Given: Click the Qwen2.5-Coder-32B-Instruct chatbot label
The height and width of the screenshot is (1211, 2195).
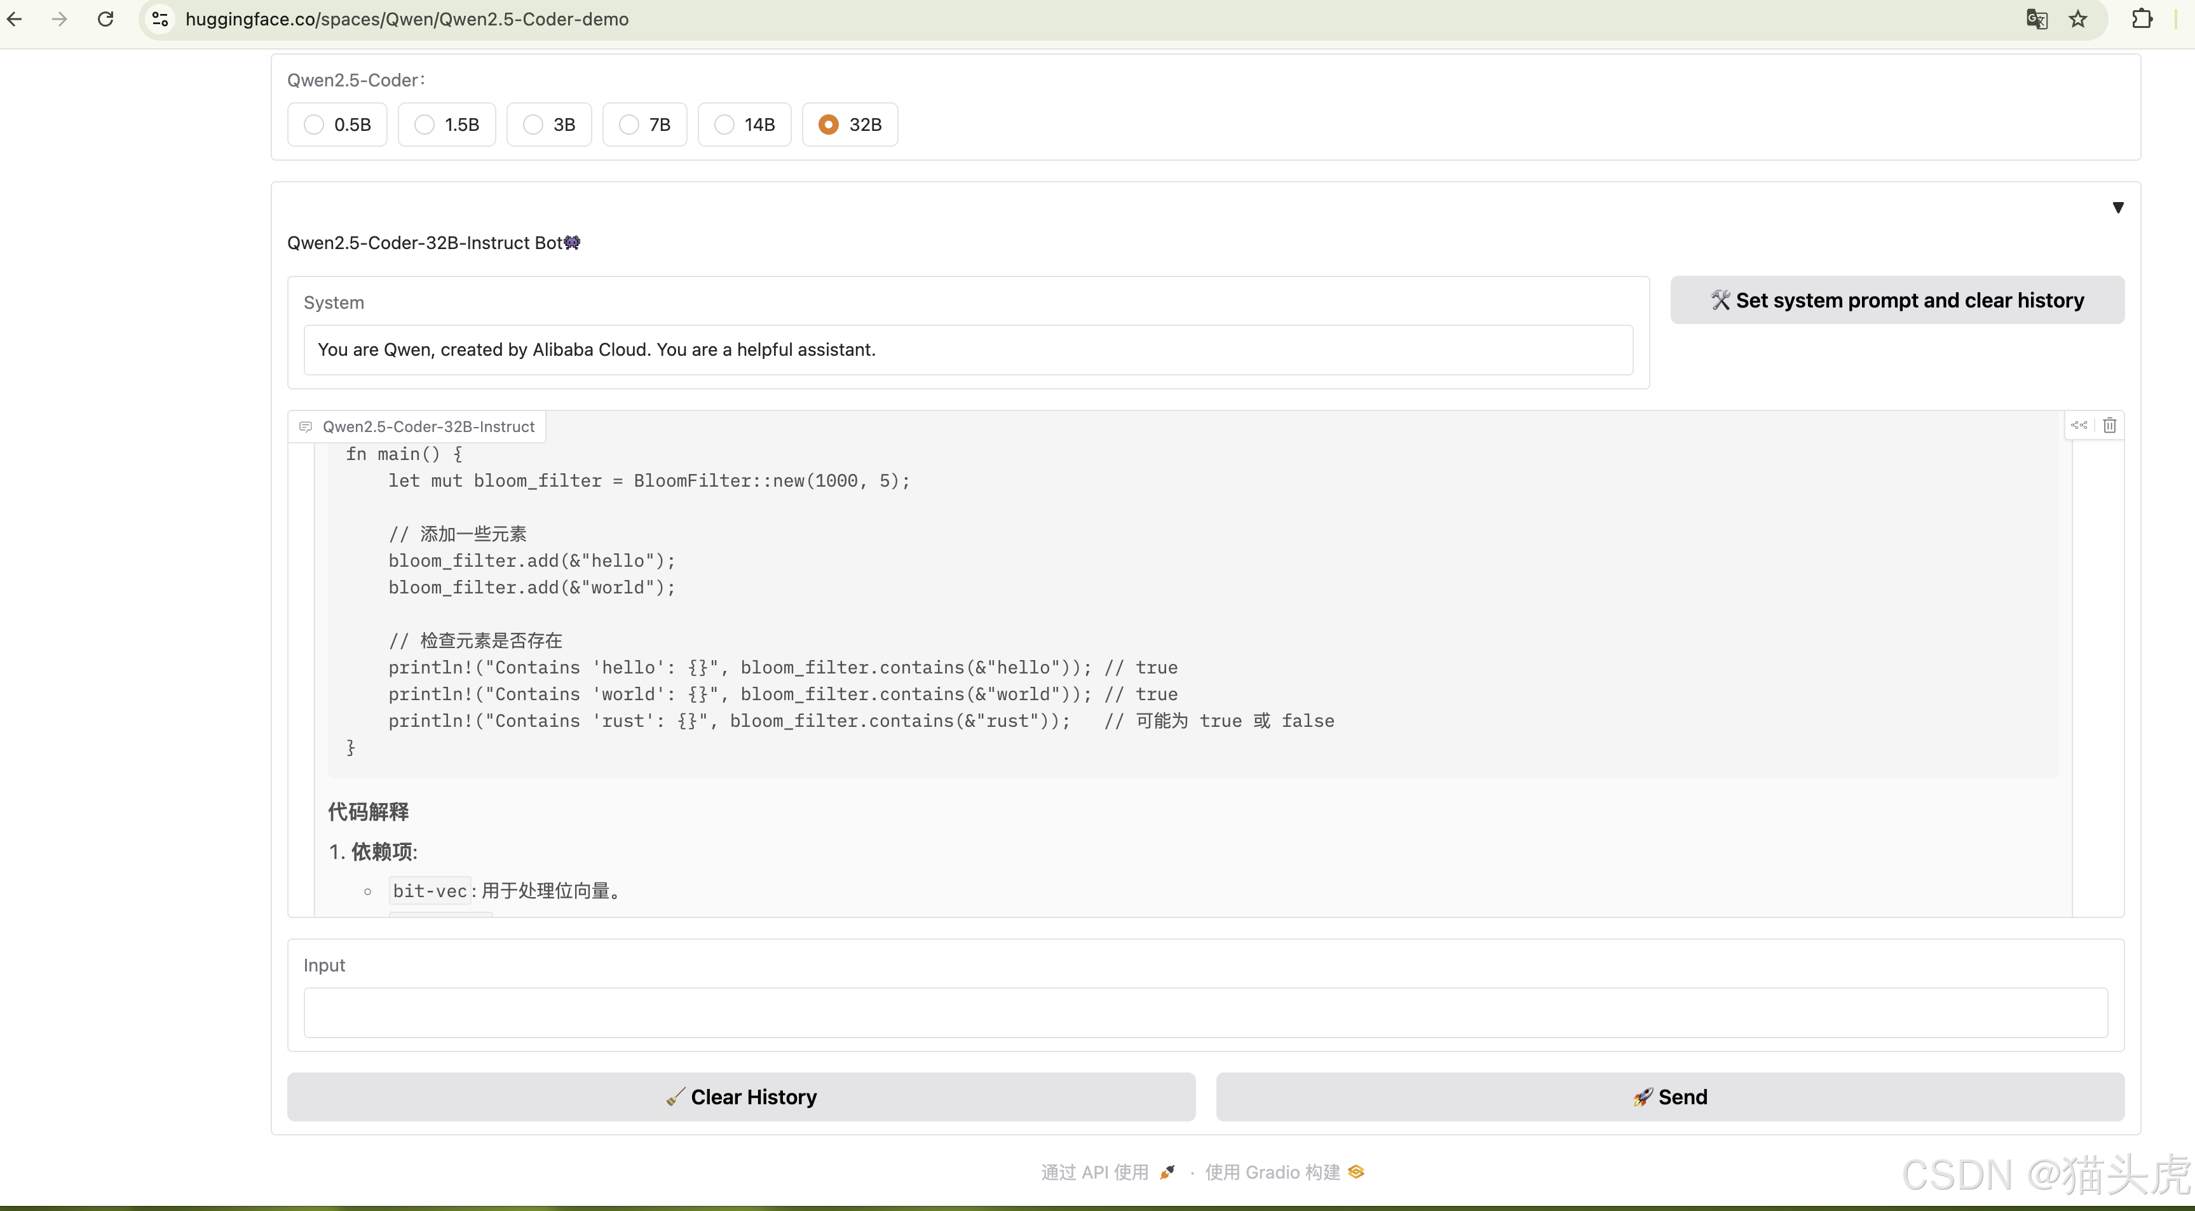Looking at the screenshot, I should [x=418, y=427].
